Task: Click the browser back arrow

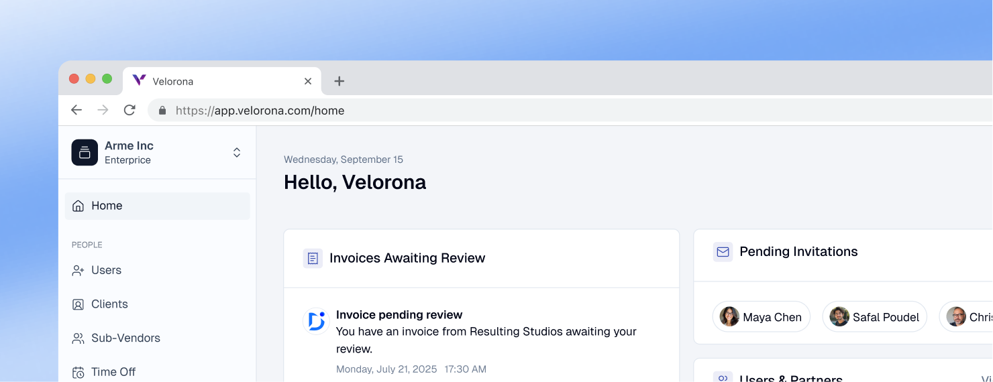Action: [76, 111]
